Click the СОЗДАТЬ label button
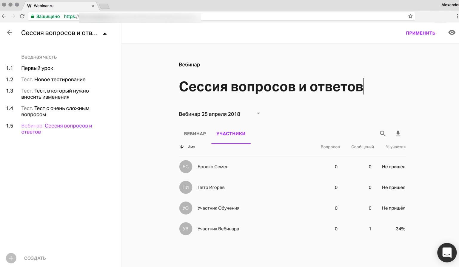 click(35, 258)
